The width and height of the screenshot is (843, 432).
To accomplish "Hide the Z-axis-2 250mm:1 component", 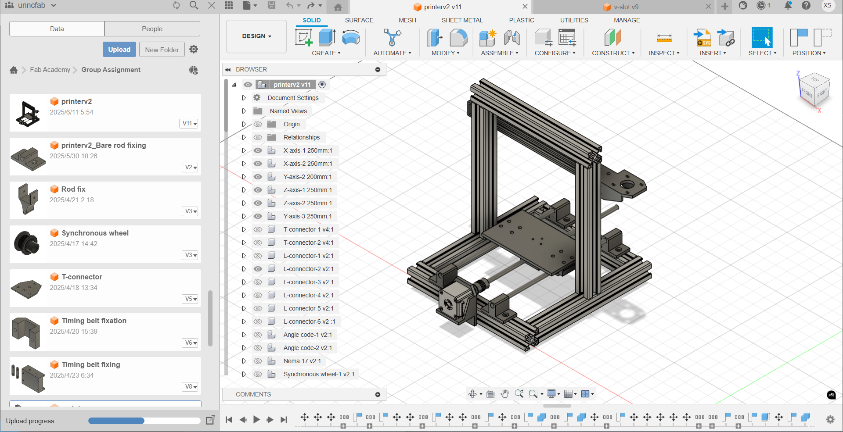I will pos(258,203).
